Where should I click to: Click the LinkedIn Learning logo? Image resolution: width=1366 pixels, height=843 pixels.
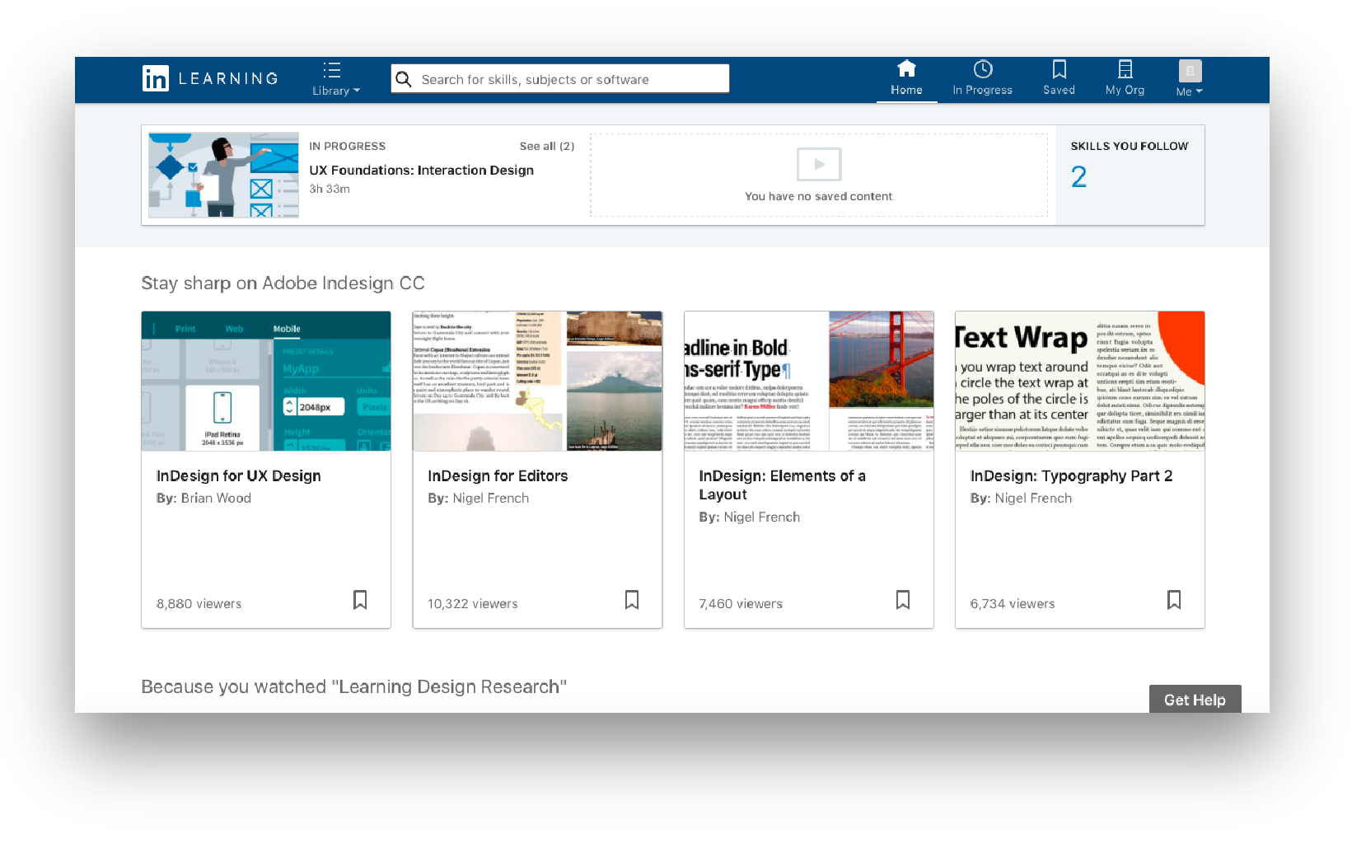click(210, 78)
